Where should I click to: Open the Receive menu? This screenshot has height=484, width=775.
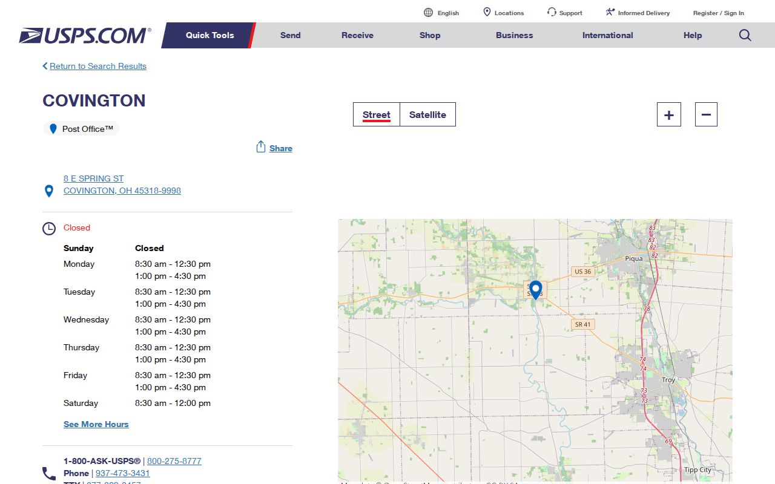358,35
